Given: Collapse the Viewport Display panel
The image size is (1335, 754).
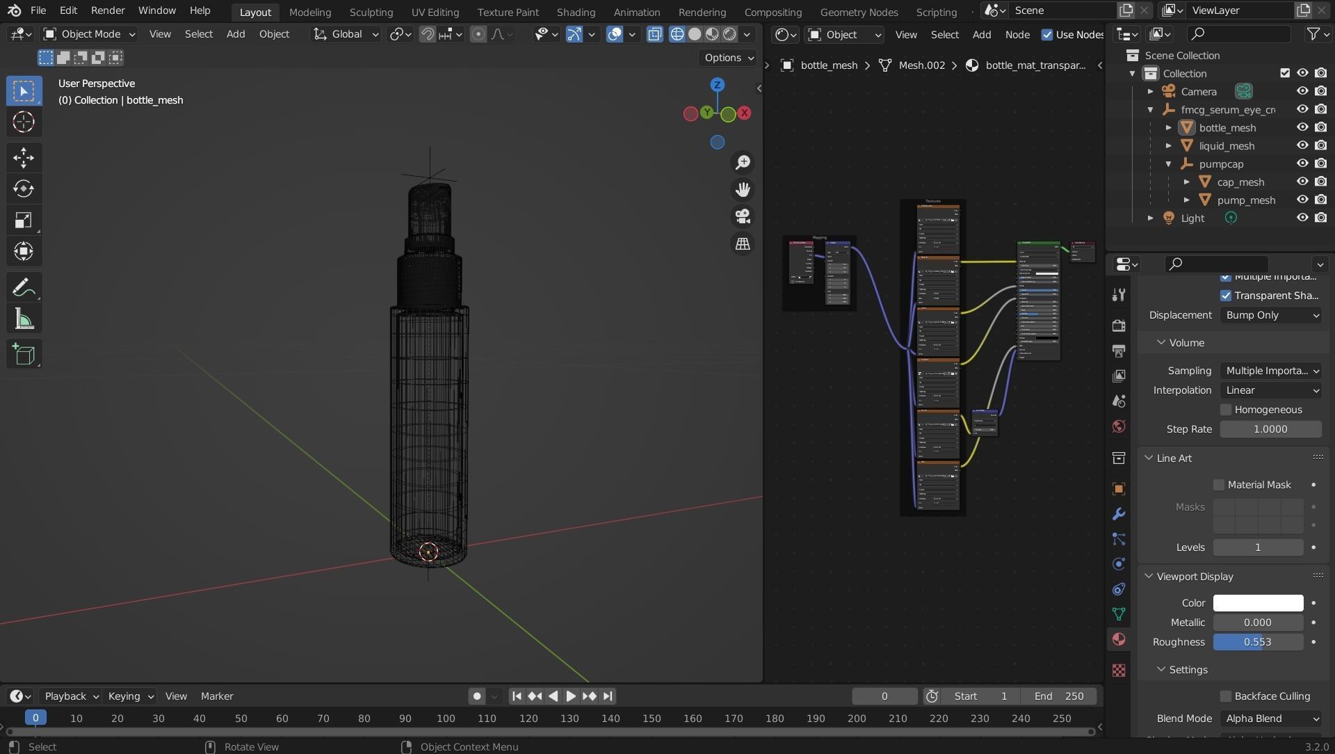Looking at the screenshot, I should (x=1149, y=577).
